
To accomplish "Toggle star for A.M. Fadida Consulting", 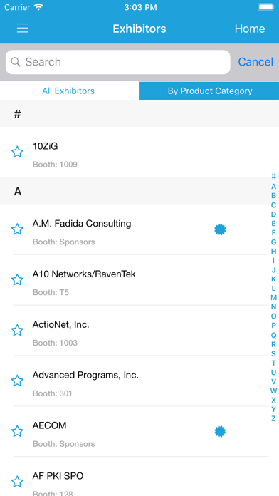I will [17, 229].
